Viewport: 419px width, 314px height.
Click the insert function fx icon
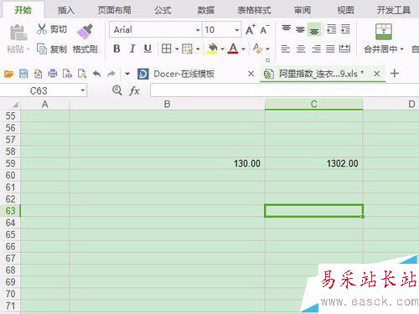pyautogui.click(x=134, y=90)
